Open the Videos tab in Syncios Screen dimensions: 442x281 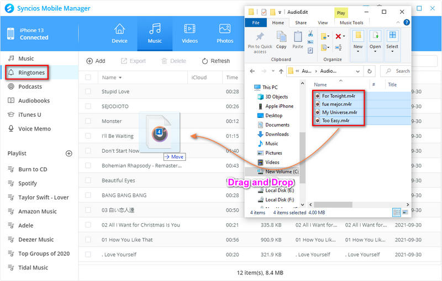pyautogui.click(x=190, y=34)
